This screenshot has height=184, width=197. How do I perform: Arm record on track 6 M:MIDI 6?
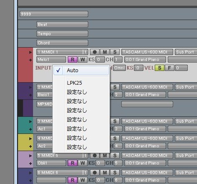[x=95, y=173]
